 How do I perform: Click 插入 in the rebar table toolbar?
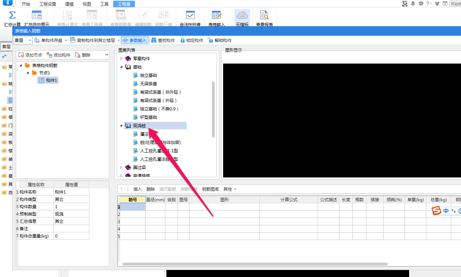coord(138,189)
